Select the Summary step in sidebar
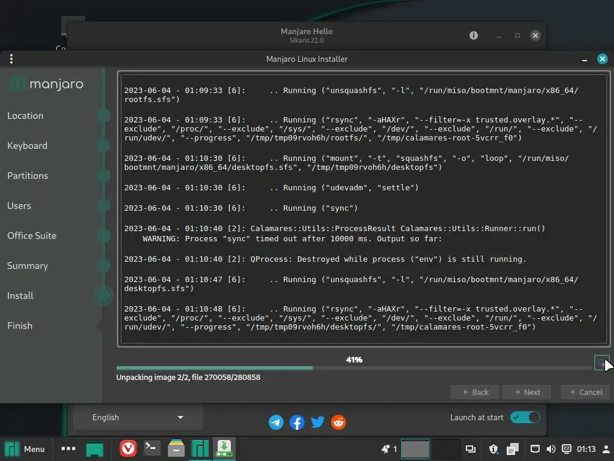This screenshot has height=461, width=614. 28,265
